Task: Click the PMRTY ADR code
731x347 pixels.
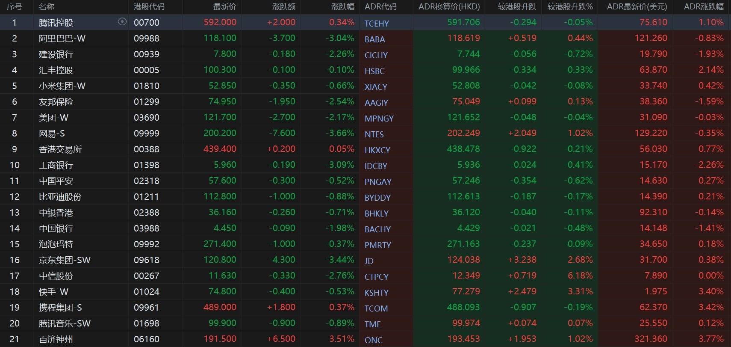Action: 378,245
